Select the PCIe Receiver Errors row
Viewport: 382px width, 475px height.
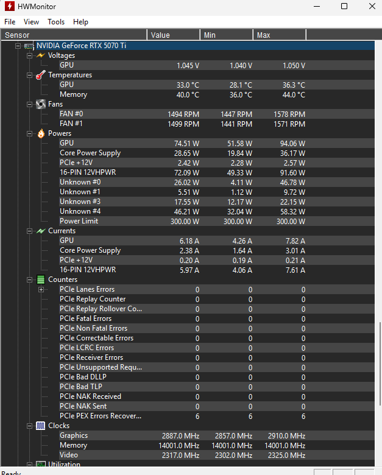(x=217, y=357)
